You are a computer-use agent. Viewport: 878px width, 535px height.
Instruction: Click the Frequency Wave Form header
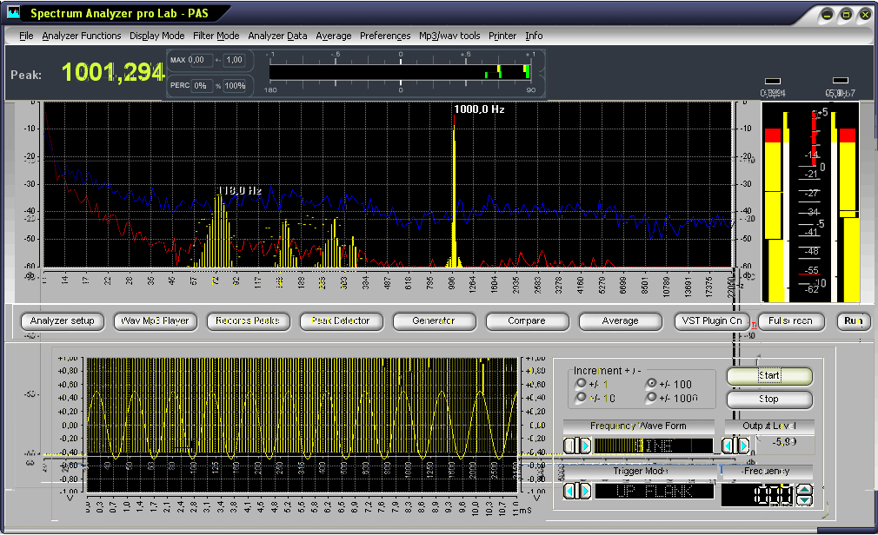pyautogui.click(x=638, y=426)
